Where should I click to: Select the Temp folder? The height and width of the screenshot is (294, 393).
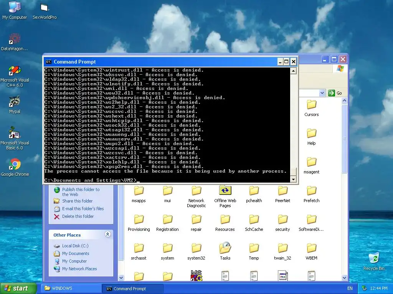254,252
